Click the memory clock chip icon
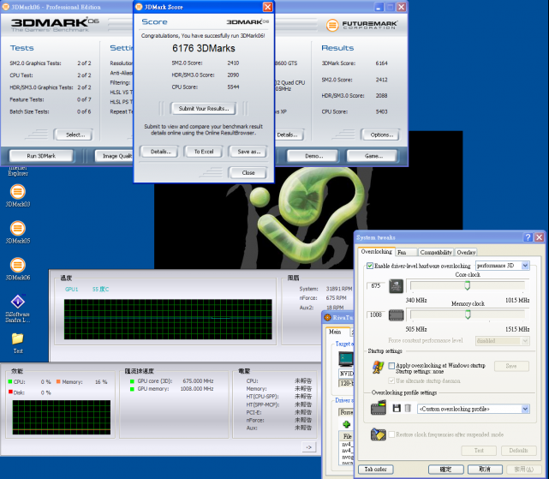Viewport: 549px width, 479px height. pyautogui.click(x=396, y=315)
